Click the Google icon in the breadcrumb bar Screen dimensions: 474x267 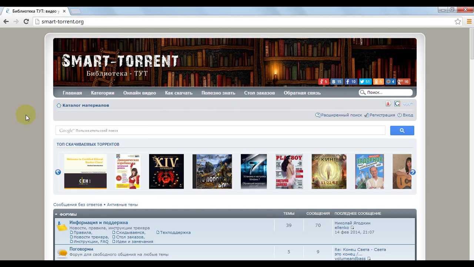tap(397, 104)
